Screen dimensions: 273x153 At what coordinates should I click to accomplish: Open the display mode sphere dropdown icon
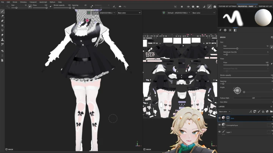[x=193, y=6]
